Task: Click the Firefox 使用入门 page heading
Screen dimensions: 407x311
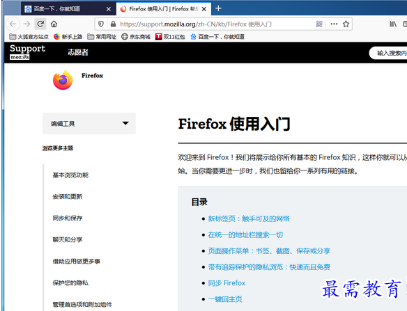Action: (x=234, y=124)
